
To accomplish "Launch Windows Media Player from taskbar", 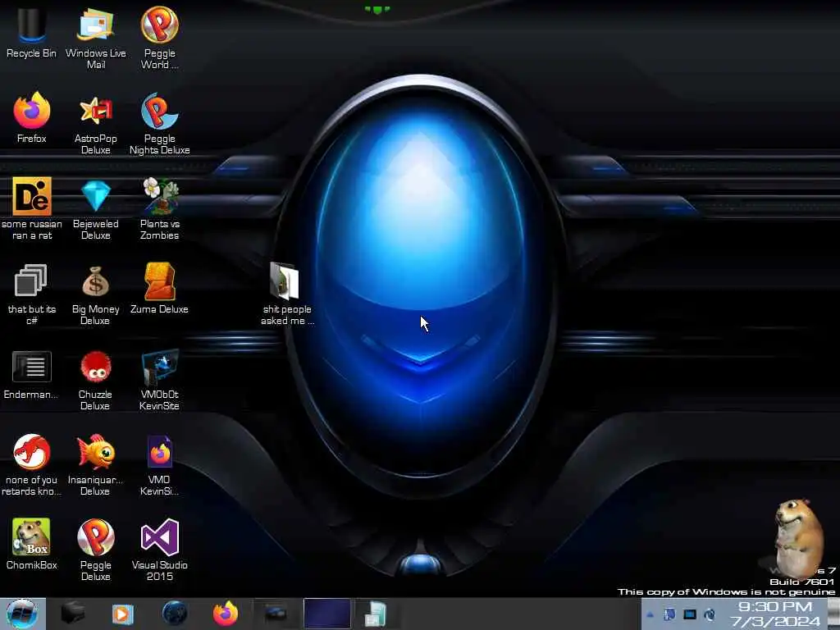I will pos(123,614).
